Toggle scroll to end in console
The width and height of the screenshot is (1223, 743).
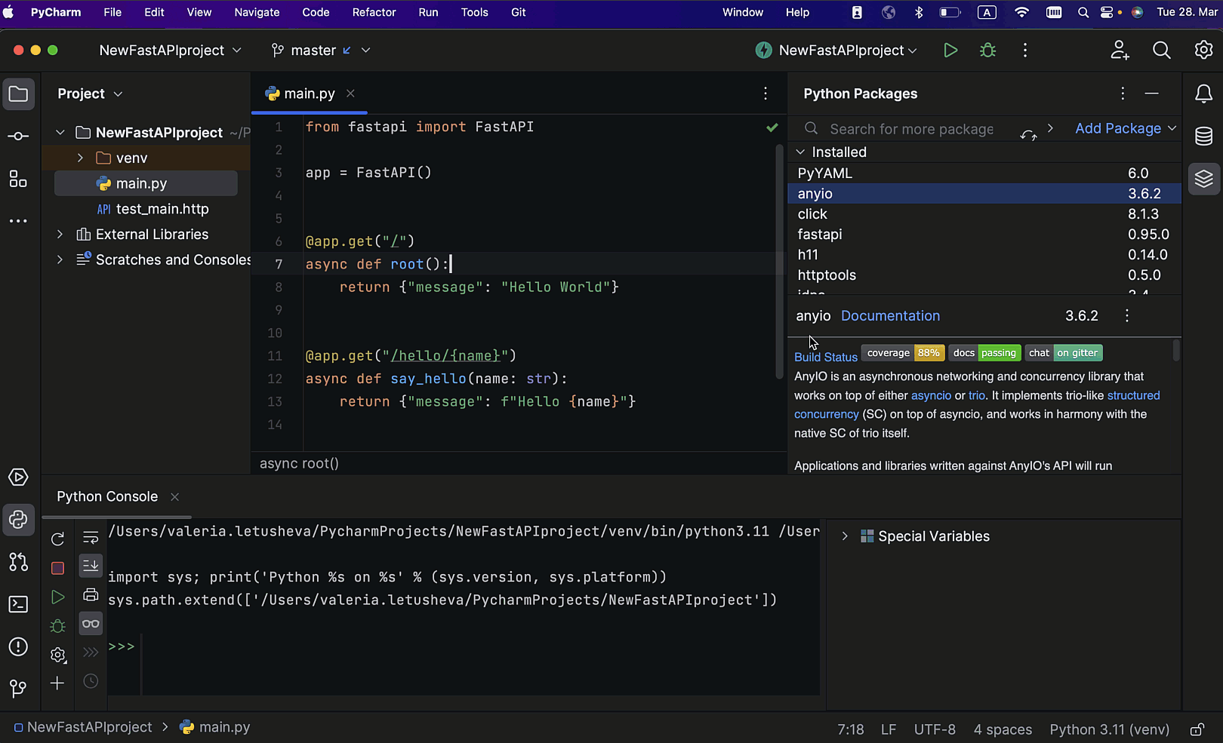[91, 566]
